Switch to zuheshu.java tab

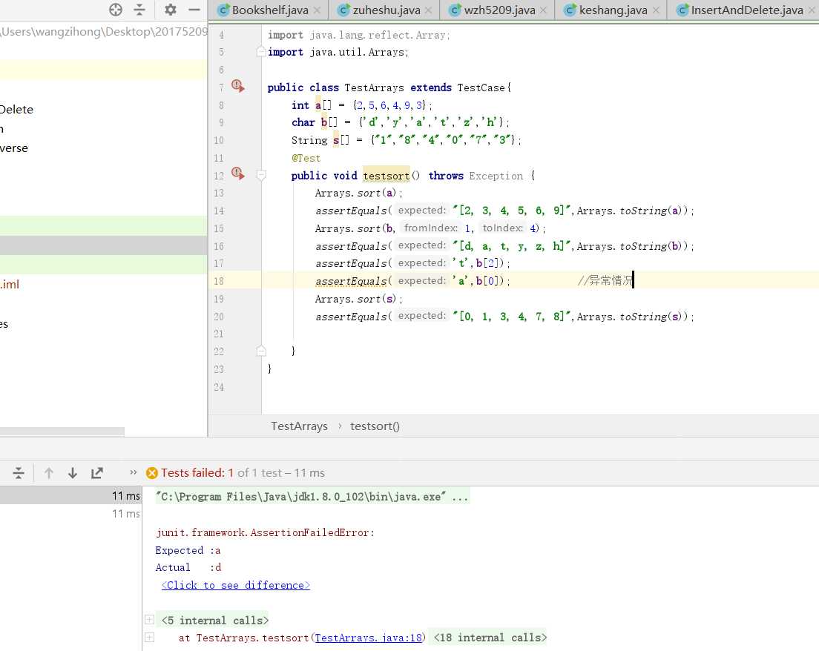click(x=384, y=10)
